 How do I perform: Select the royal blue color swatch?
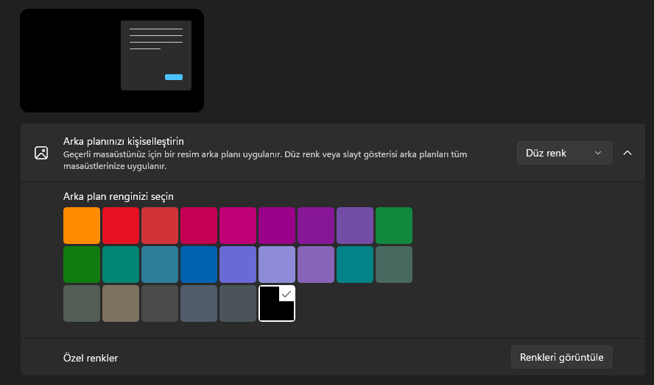(x=199, y=265)
